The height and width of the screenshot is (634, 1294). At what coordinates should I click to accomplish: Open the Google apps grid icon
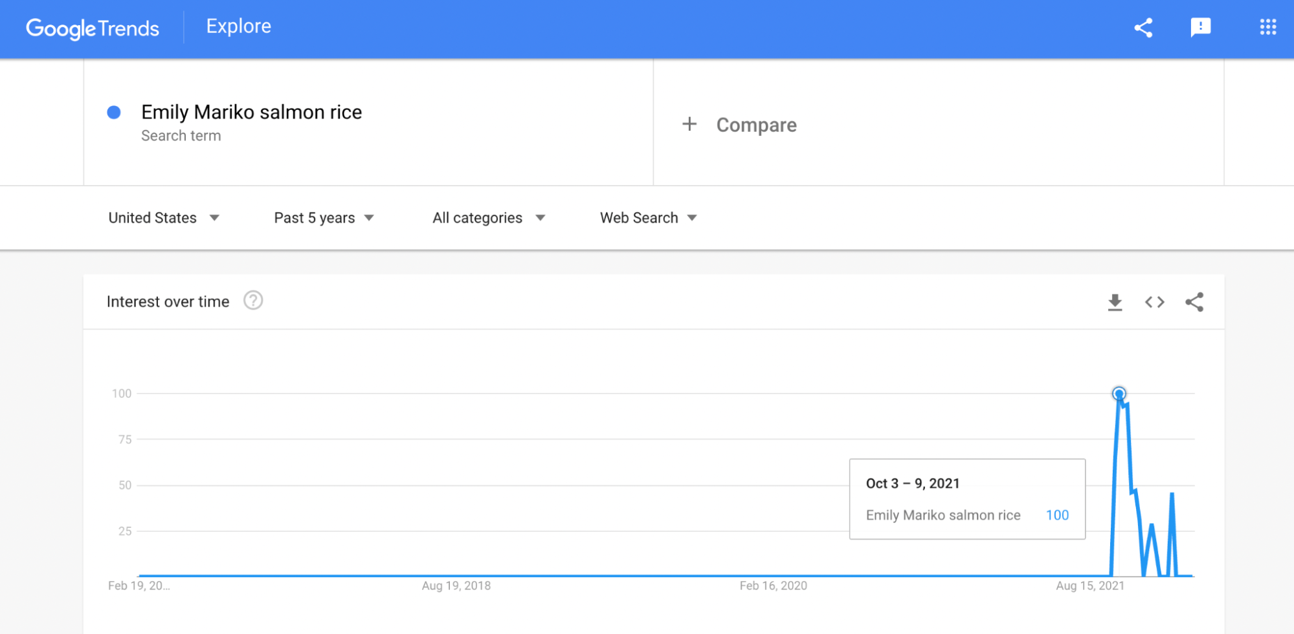click(1267, 27)
